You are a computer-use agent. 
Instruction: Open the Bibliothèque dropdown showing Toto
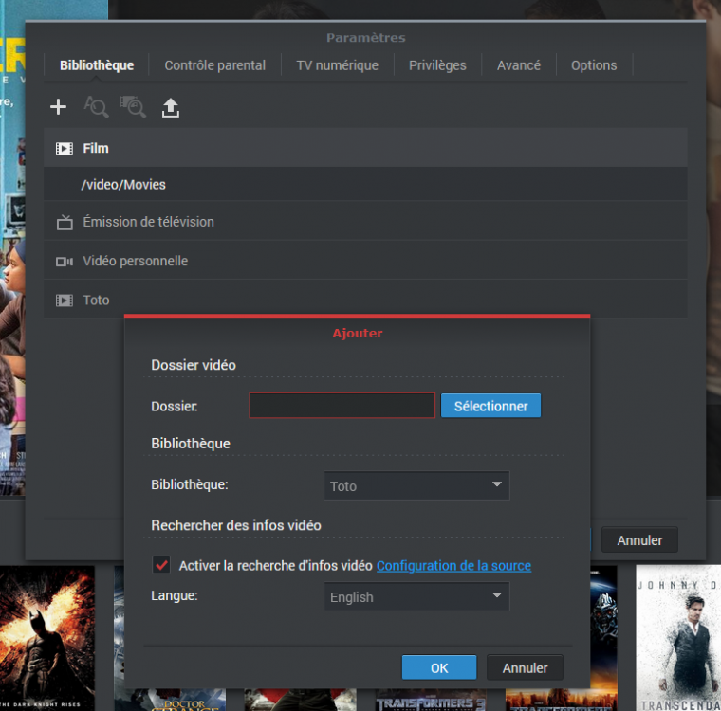pos(416,485)
